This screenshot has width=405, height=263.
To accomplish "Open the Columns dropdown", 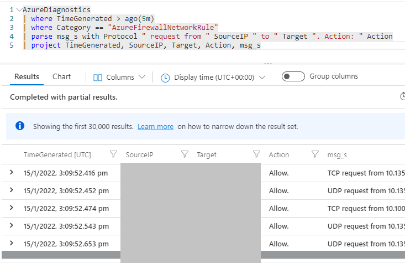I will (119, 78).
